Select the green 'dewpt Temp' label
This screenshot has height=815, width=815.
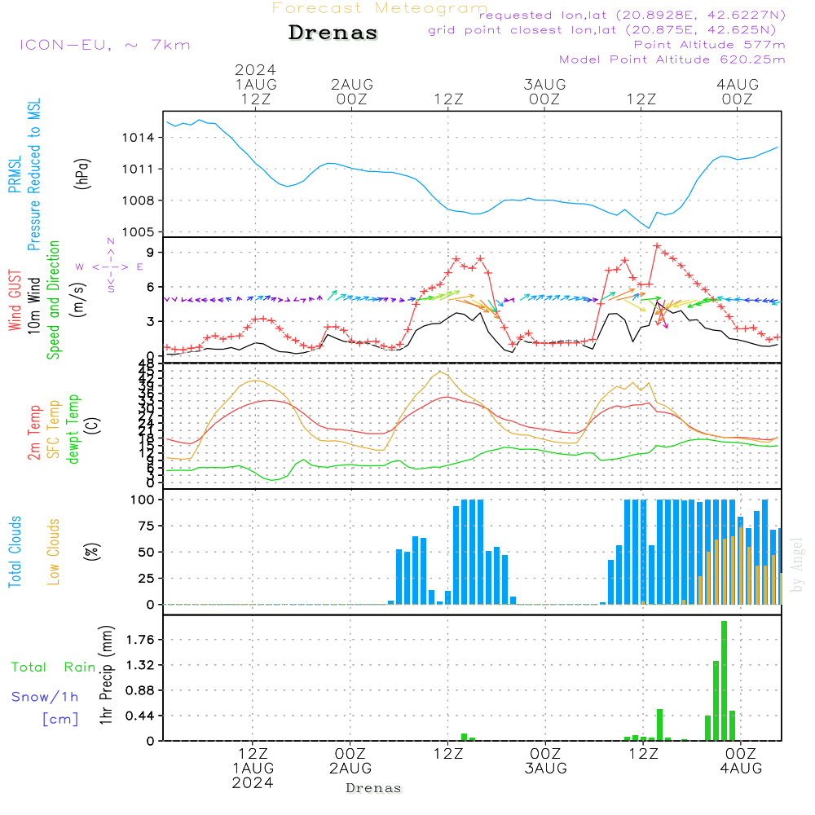point(73,430)
